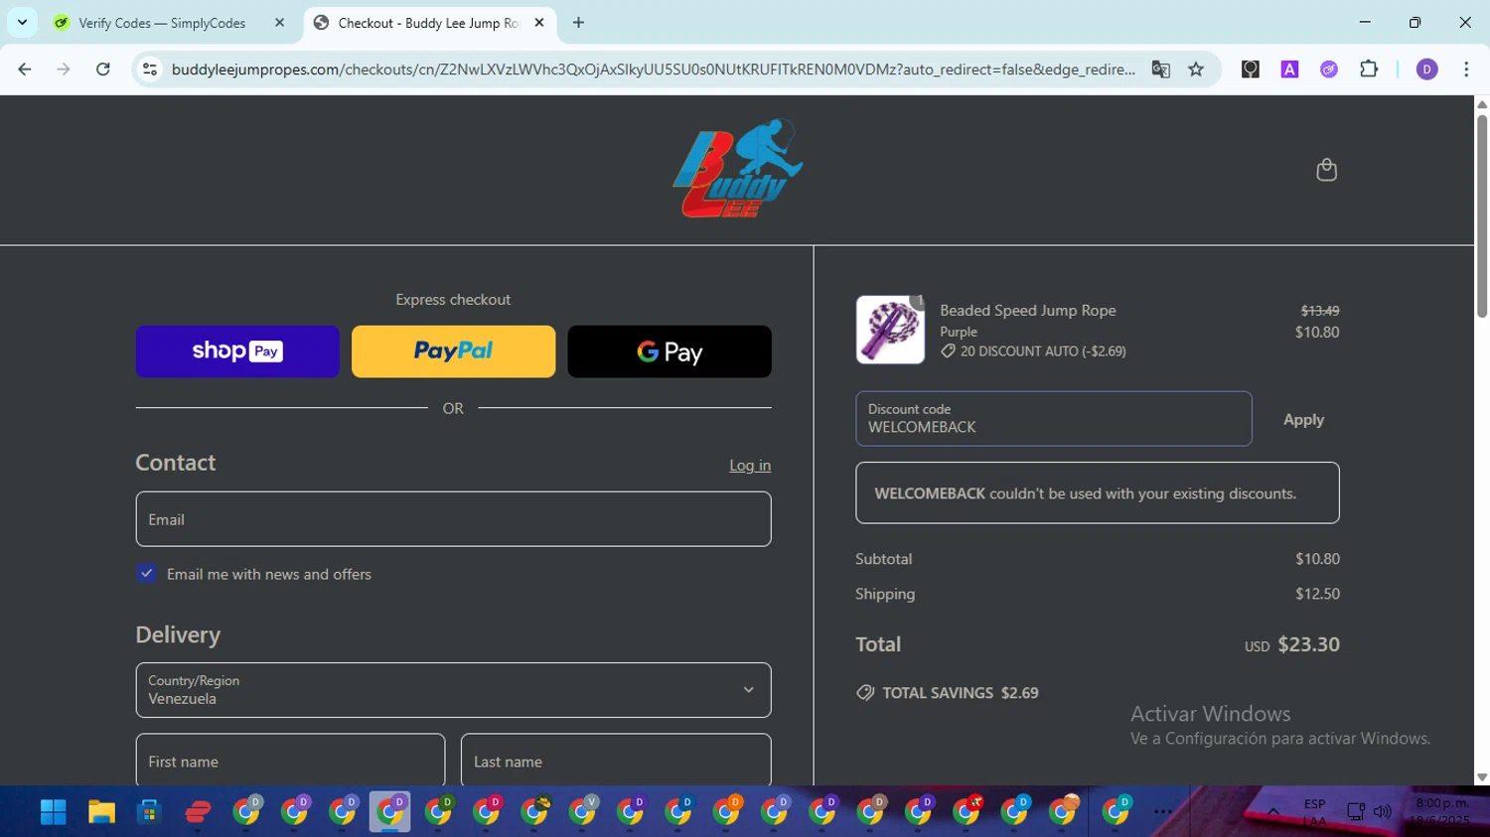1490x837 pixels.
Task: Pay using Google Pay
Action: [x=670, y=351]
